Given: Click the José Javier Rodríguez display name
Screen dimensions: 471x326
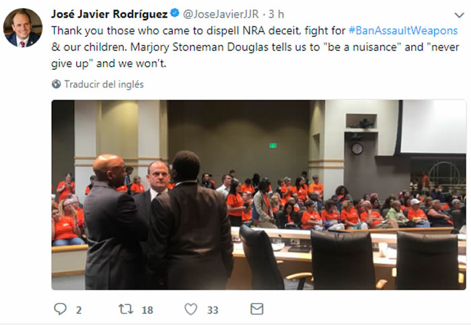Looking at the screenshot, I should 109,14.
